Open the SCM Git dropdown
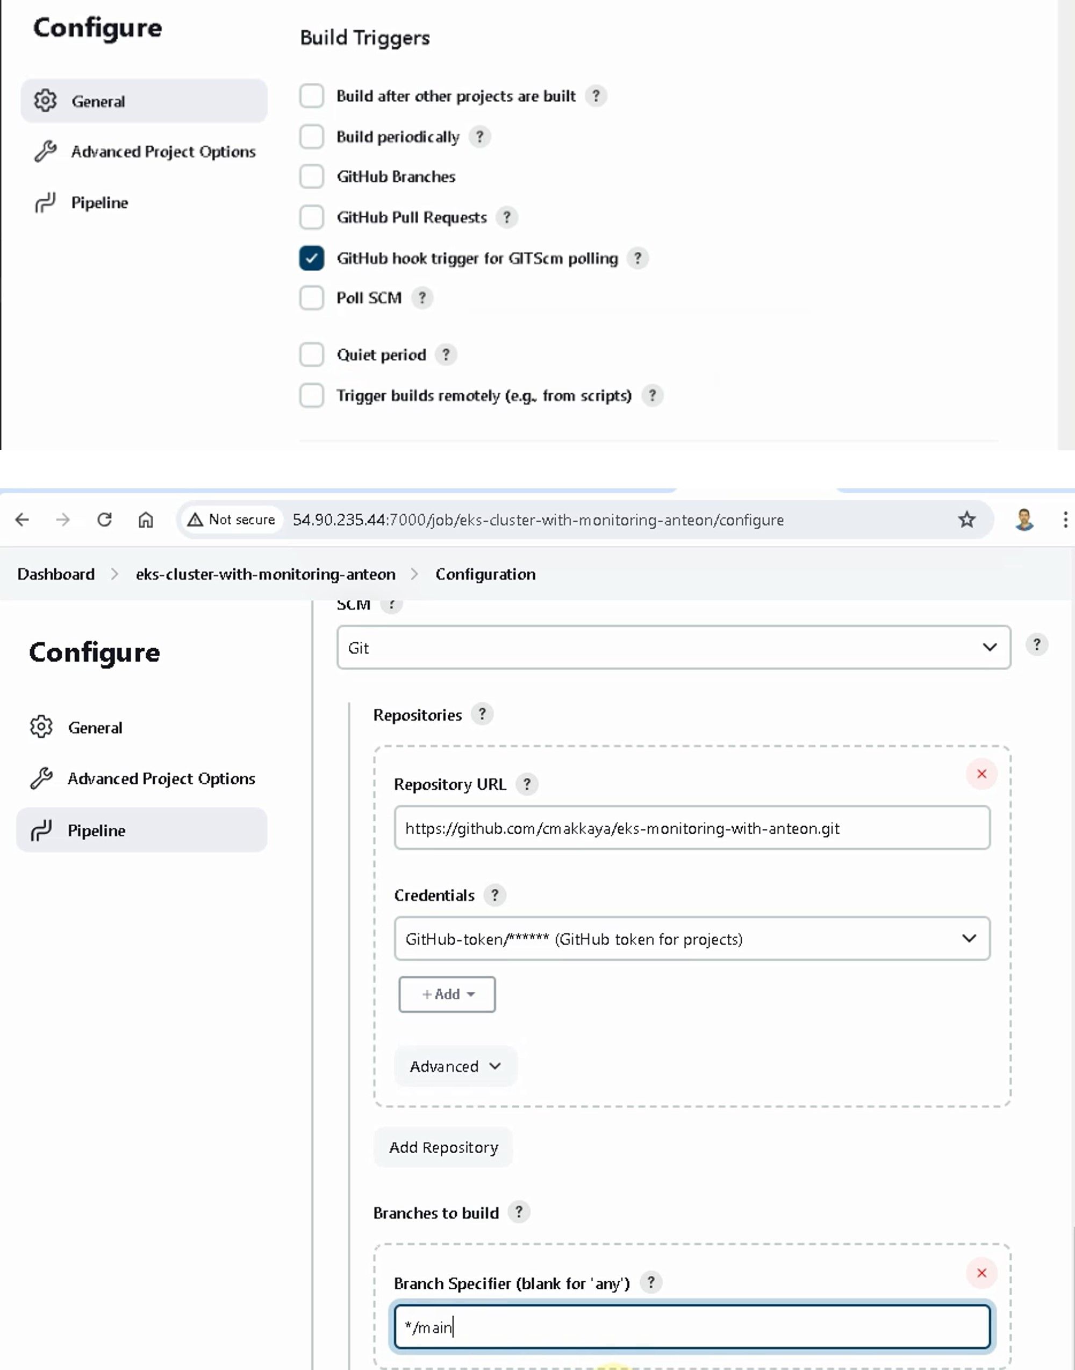This screenshot has height=1370, width=1075. (x=673, y=648)
